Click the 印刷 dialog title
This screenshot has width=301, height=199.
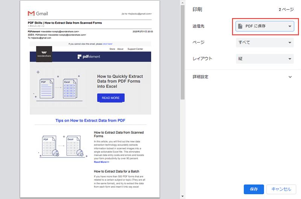coord(197,9)
